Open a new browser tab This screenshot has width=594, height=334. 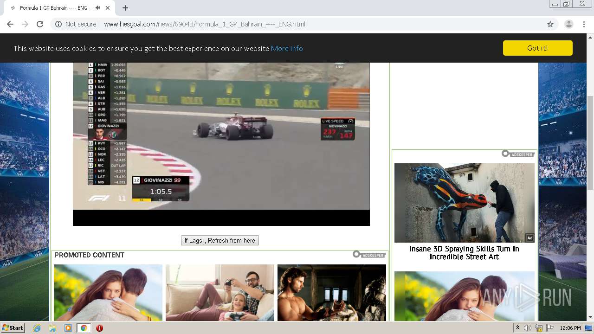coord(125,8)
